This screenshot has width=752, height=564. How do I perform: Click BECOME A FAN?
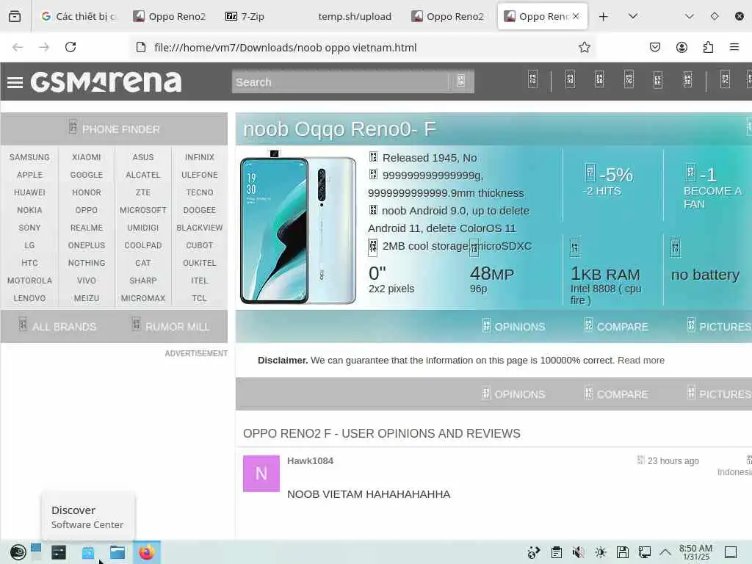pyautogui.click(x=712, y=197)
